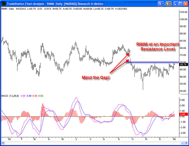189x146 pixels.
Task: Open the S symbol-link dropdown
Action: pyautogui.click(x=161, y=4)
